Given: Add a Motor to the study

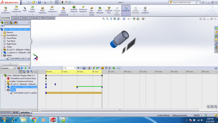Looking at the screenshot, I should tap(103, 68).
